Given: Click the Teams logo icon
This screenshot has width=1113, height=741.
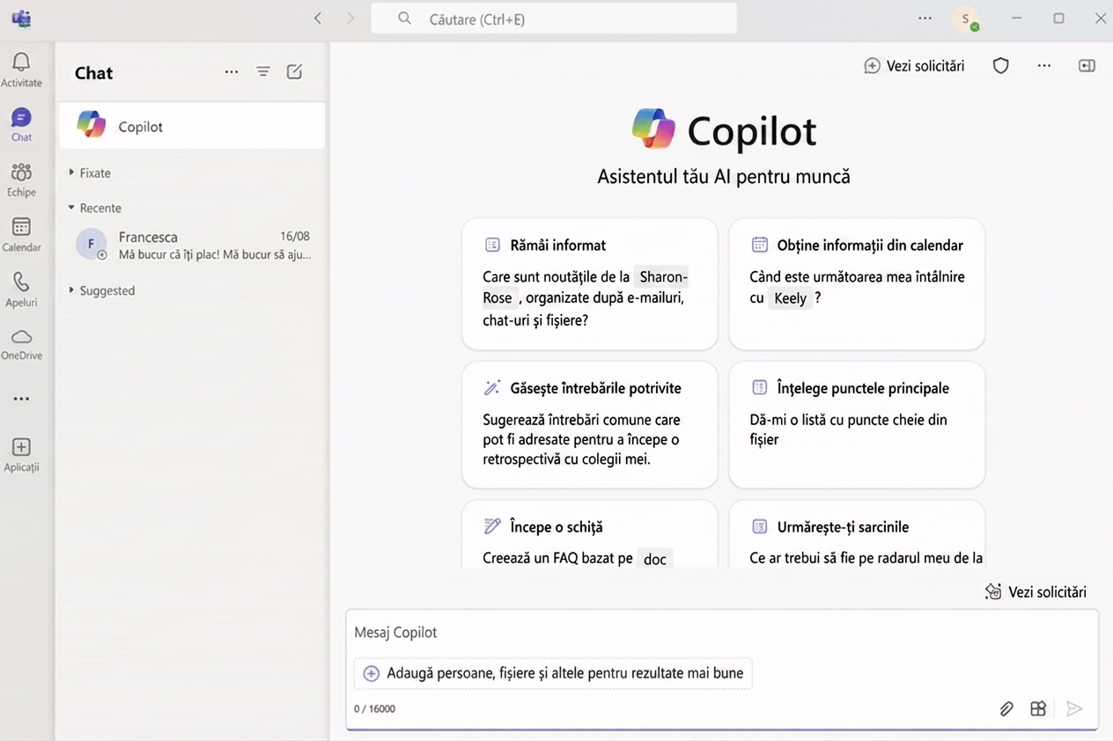Looking at the screenshot, I should click(21, 18).
